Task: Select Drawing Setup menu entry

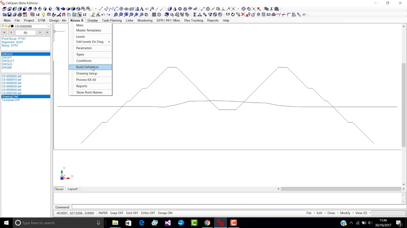Action: coord(90,73)
